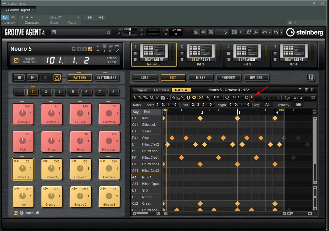Click the INSTRUMENT pads button
329x231 pixels.
[107, 77]
